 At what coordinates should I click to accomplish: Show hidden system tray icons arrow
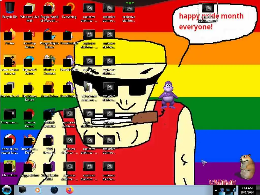(x=216, y=190)
